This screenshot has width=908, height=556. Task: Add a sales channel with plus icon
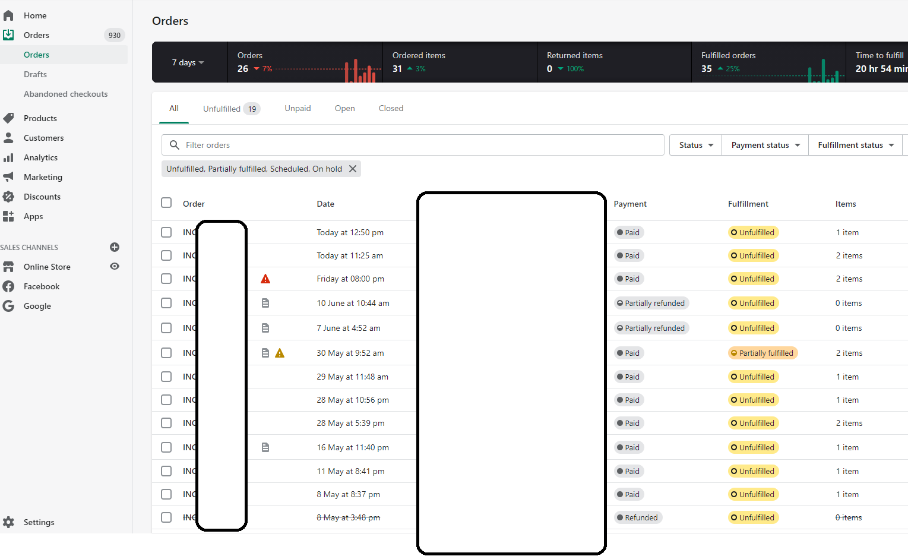tap(115, 247)
